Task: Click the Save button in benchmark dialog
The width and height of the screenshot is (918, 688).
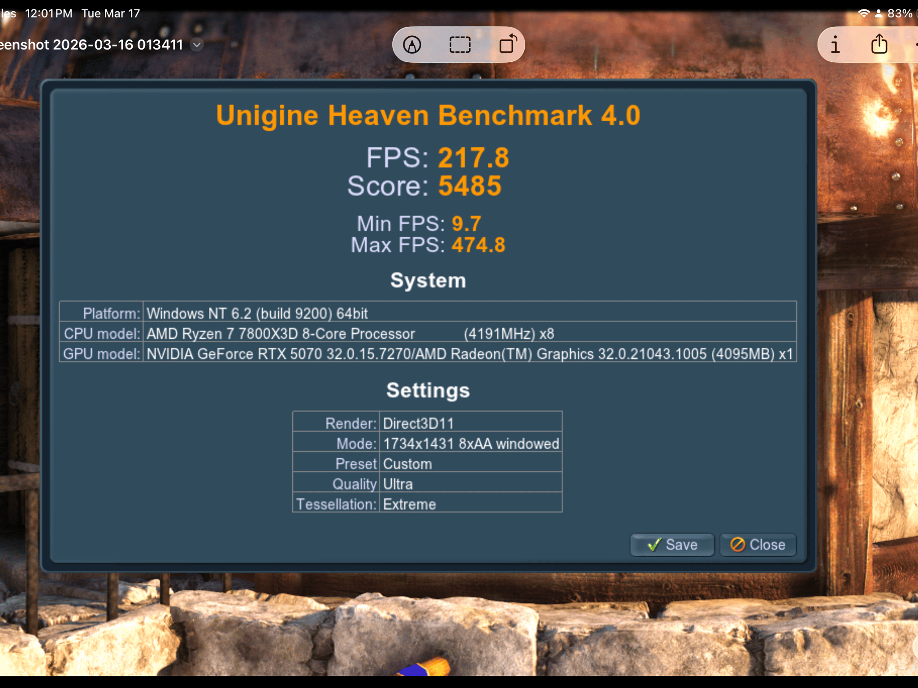Action: pos(672,545)
